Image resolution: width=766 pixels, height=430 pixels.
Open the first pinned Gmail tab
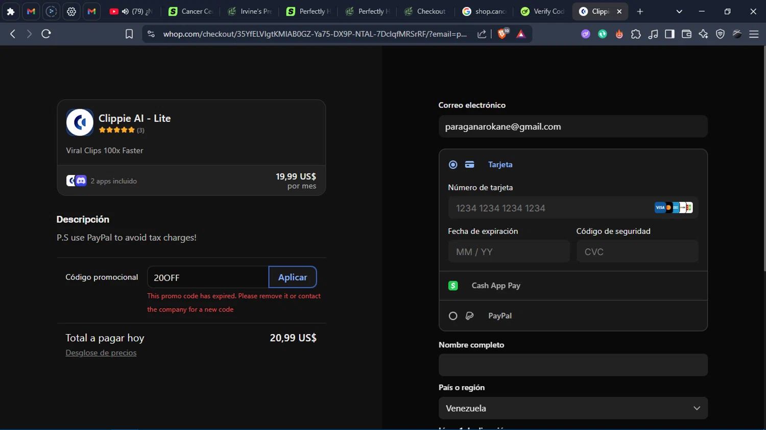coord(31,11)
